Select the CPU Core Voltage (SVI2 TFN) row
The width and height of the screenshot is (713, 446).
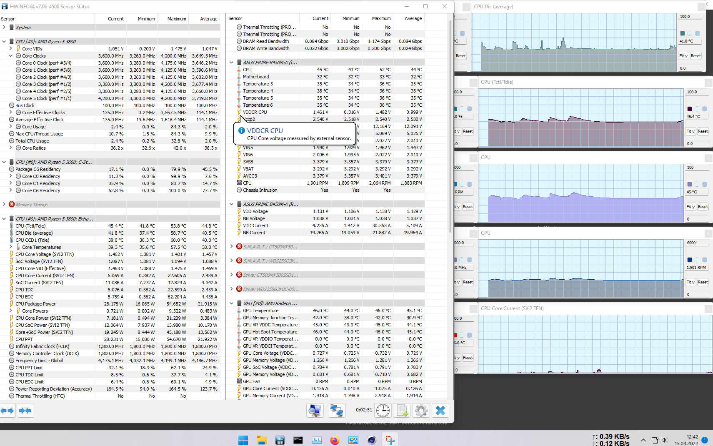pyautogui.click(x=110, y=254)
